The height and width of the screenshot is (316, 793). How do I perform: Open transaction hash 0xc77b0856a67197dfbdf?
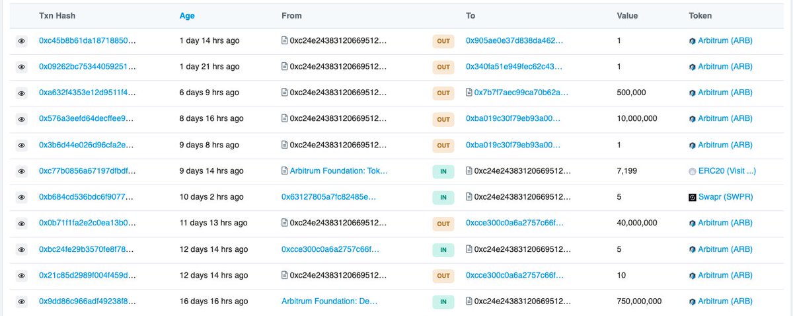87,171
